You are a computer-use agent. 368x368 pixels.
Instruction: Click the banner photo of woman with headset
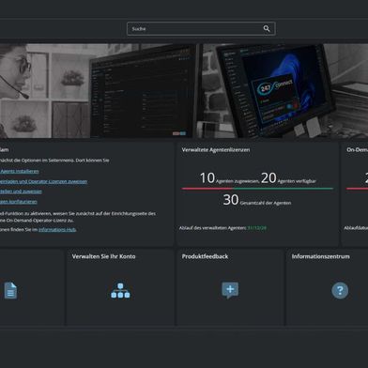99,91
